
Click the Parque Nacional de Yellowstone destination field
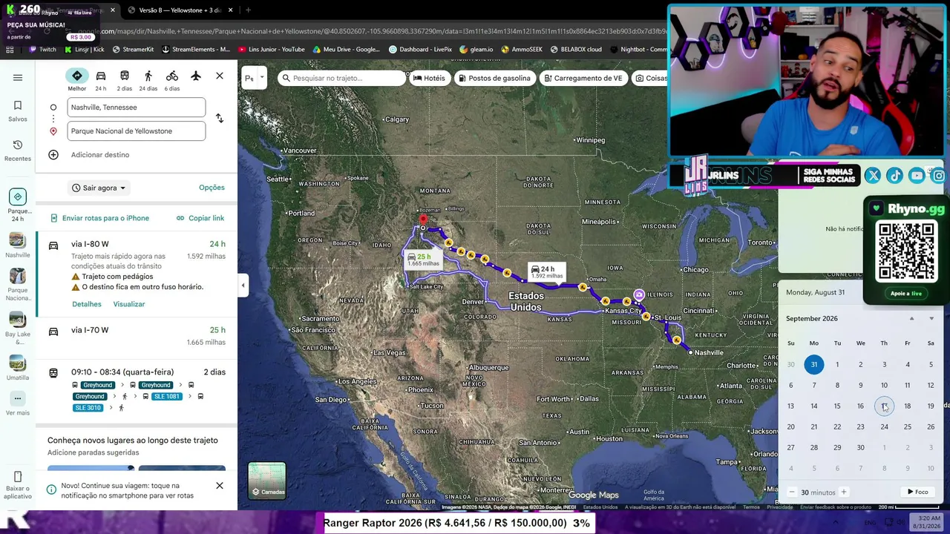(137, 131)
